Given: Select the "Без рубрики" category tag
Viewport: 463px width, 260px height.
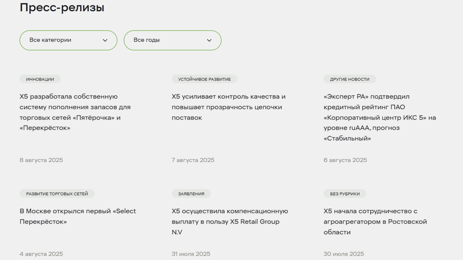Looking at the screenshot, I should (345, 194).
